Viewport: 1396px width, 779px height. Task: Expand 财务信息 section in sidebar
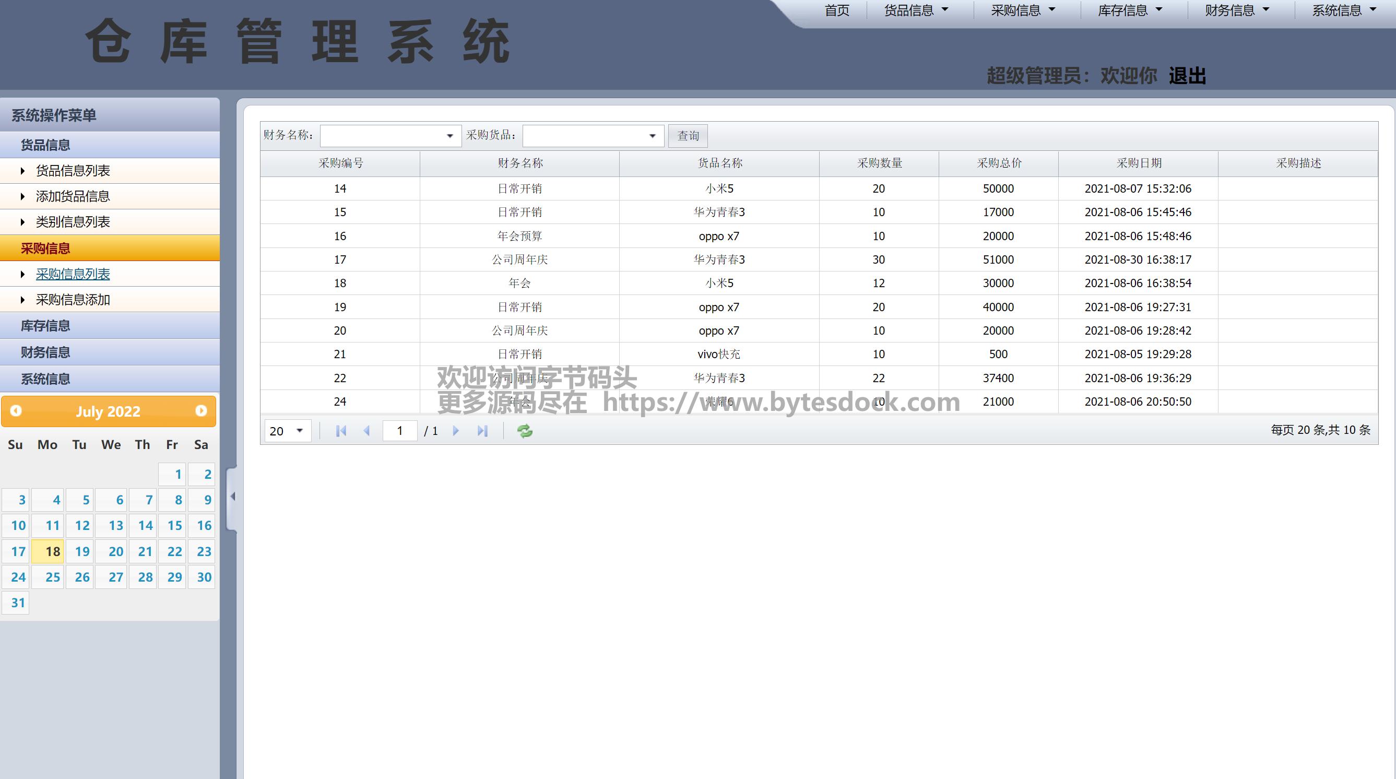[x=45, y=352]
